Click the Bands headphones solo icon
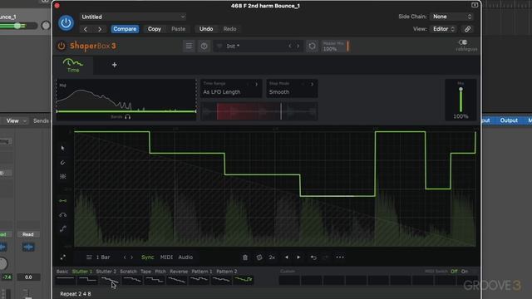The height and width of the screenshot is (299, 532). 127,116
